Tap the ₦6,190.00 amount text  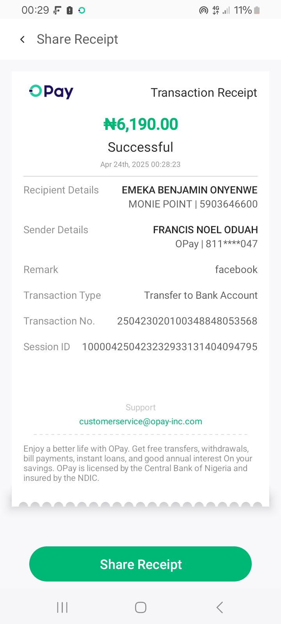[x=140, y=124]
